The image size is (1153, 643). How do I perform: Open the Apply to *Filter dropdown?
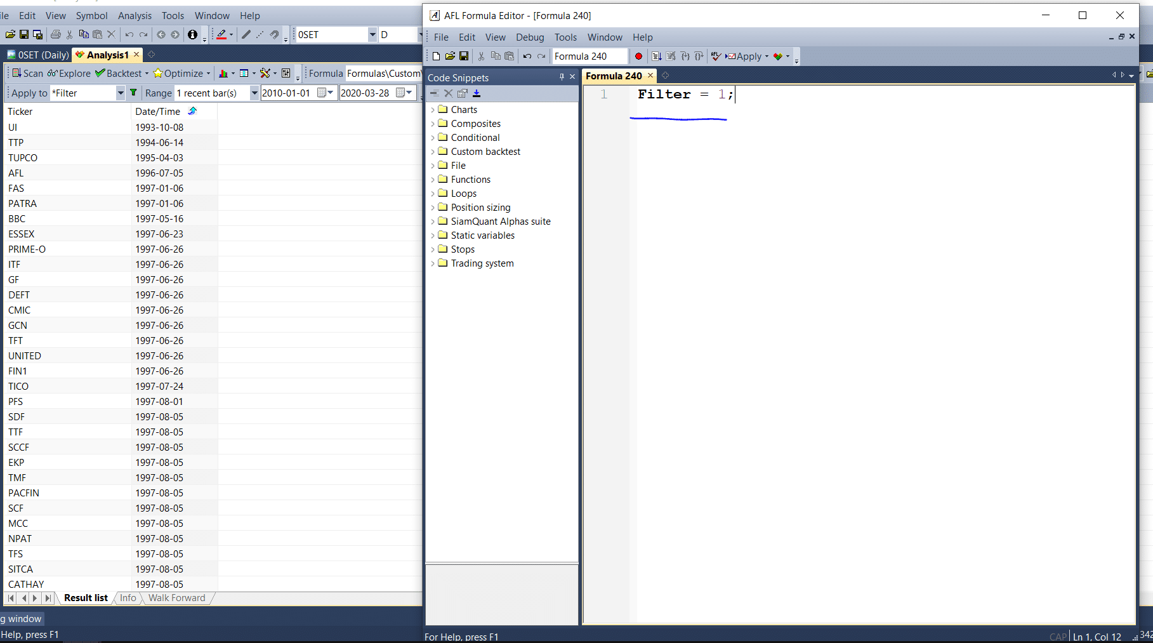pyautogui.click(x=120, y=93)
